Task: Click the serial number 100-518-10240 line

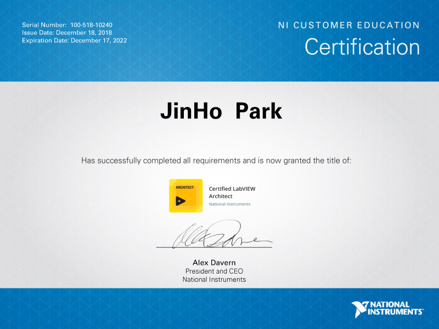Action: click(67, 25)
